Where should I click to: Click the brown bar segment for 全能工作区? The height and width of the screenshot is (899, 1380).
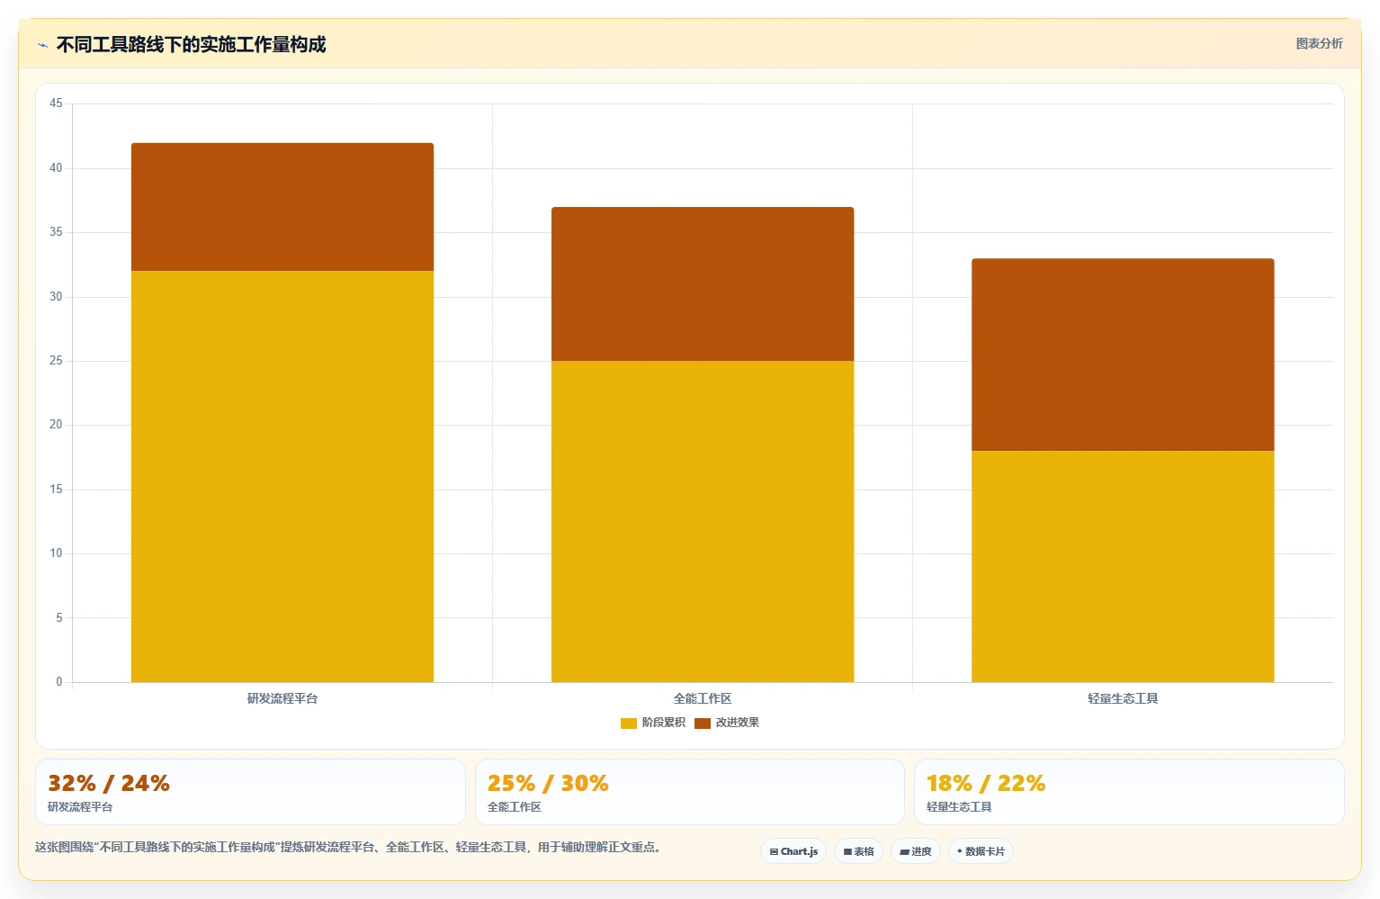(703, 284)
